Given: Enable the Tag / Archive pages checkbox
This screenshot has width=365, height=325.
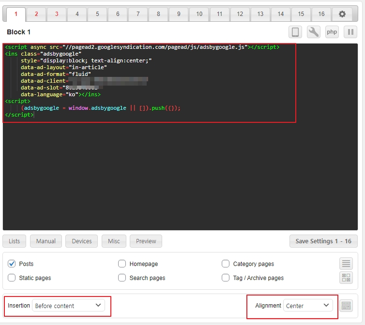Looking at the screenshot, I should click(226, 278).
